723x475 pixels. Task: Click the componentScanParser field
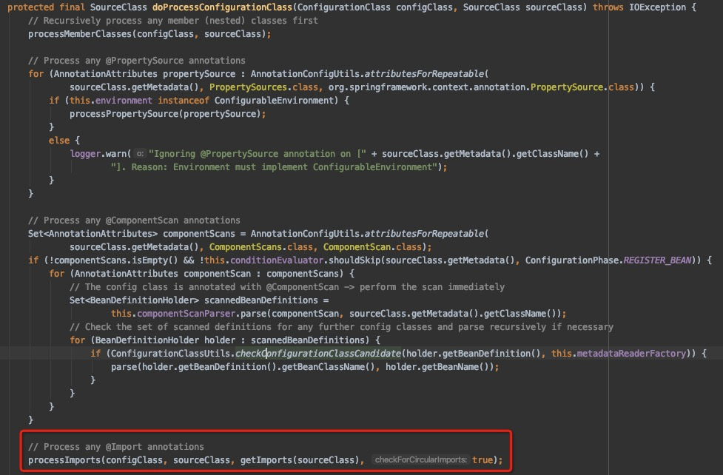(186, 314)
